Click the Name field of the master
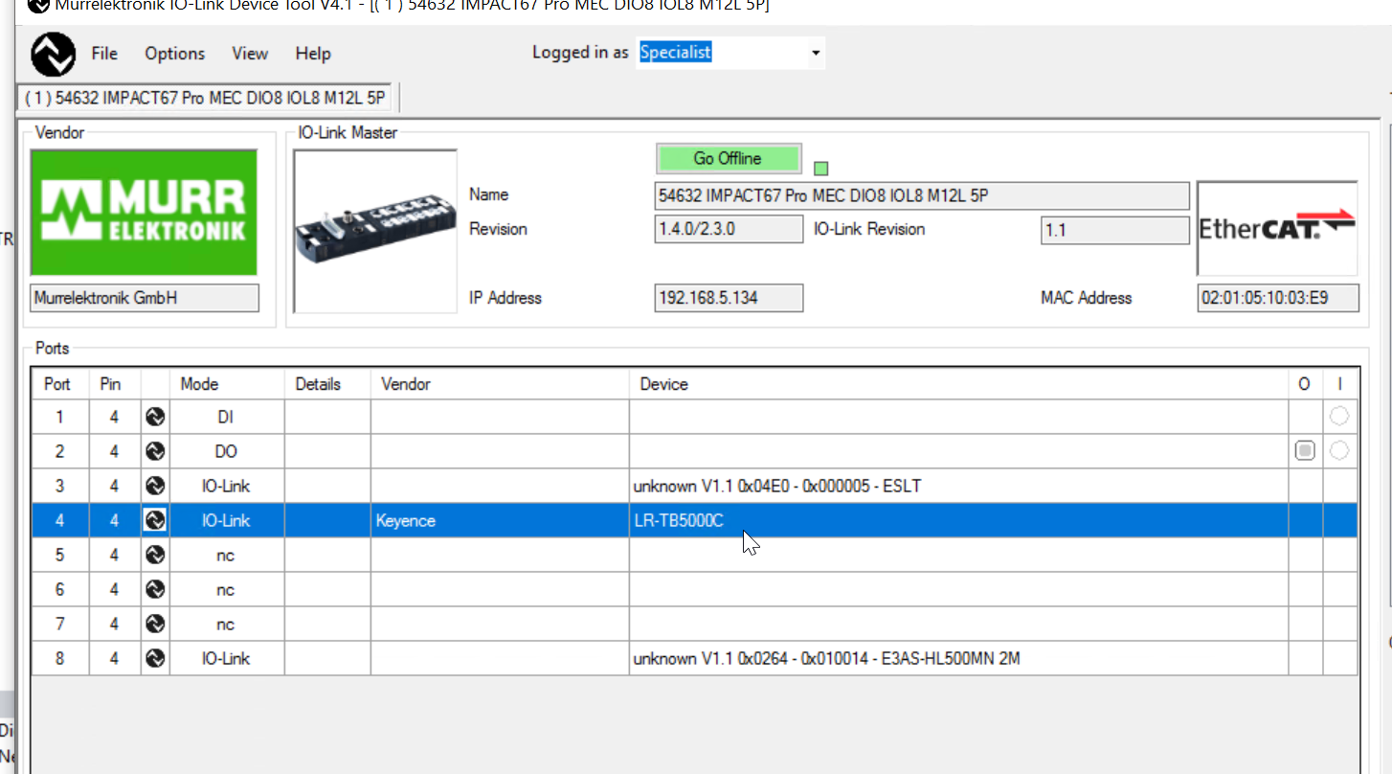The width and height of the screenshot is (1392, 774). pos(922,195)
